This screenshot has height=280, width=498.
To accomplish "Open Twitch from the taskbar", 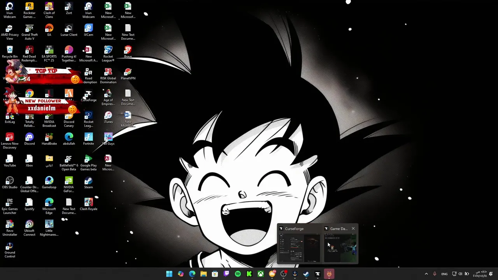I will (226, 274).
